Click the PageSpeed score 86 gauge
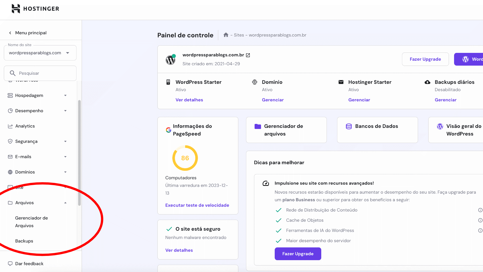This screenshot has height=272, width=483. [185, 158]
